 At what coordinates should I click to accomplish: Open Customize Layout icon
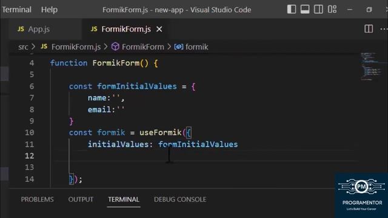[x=332, y=10]
